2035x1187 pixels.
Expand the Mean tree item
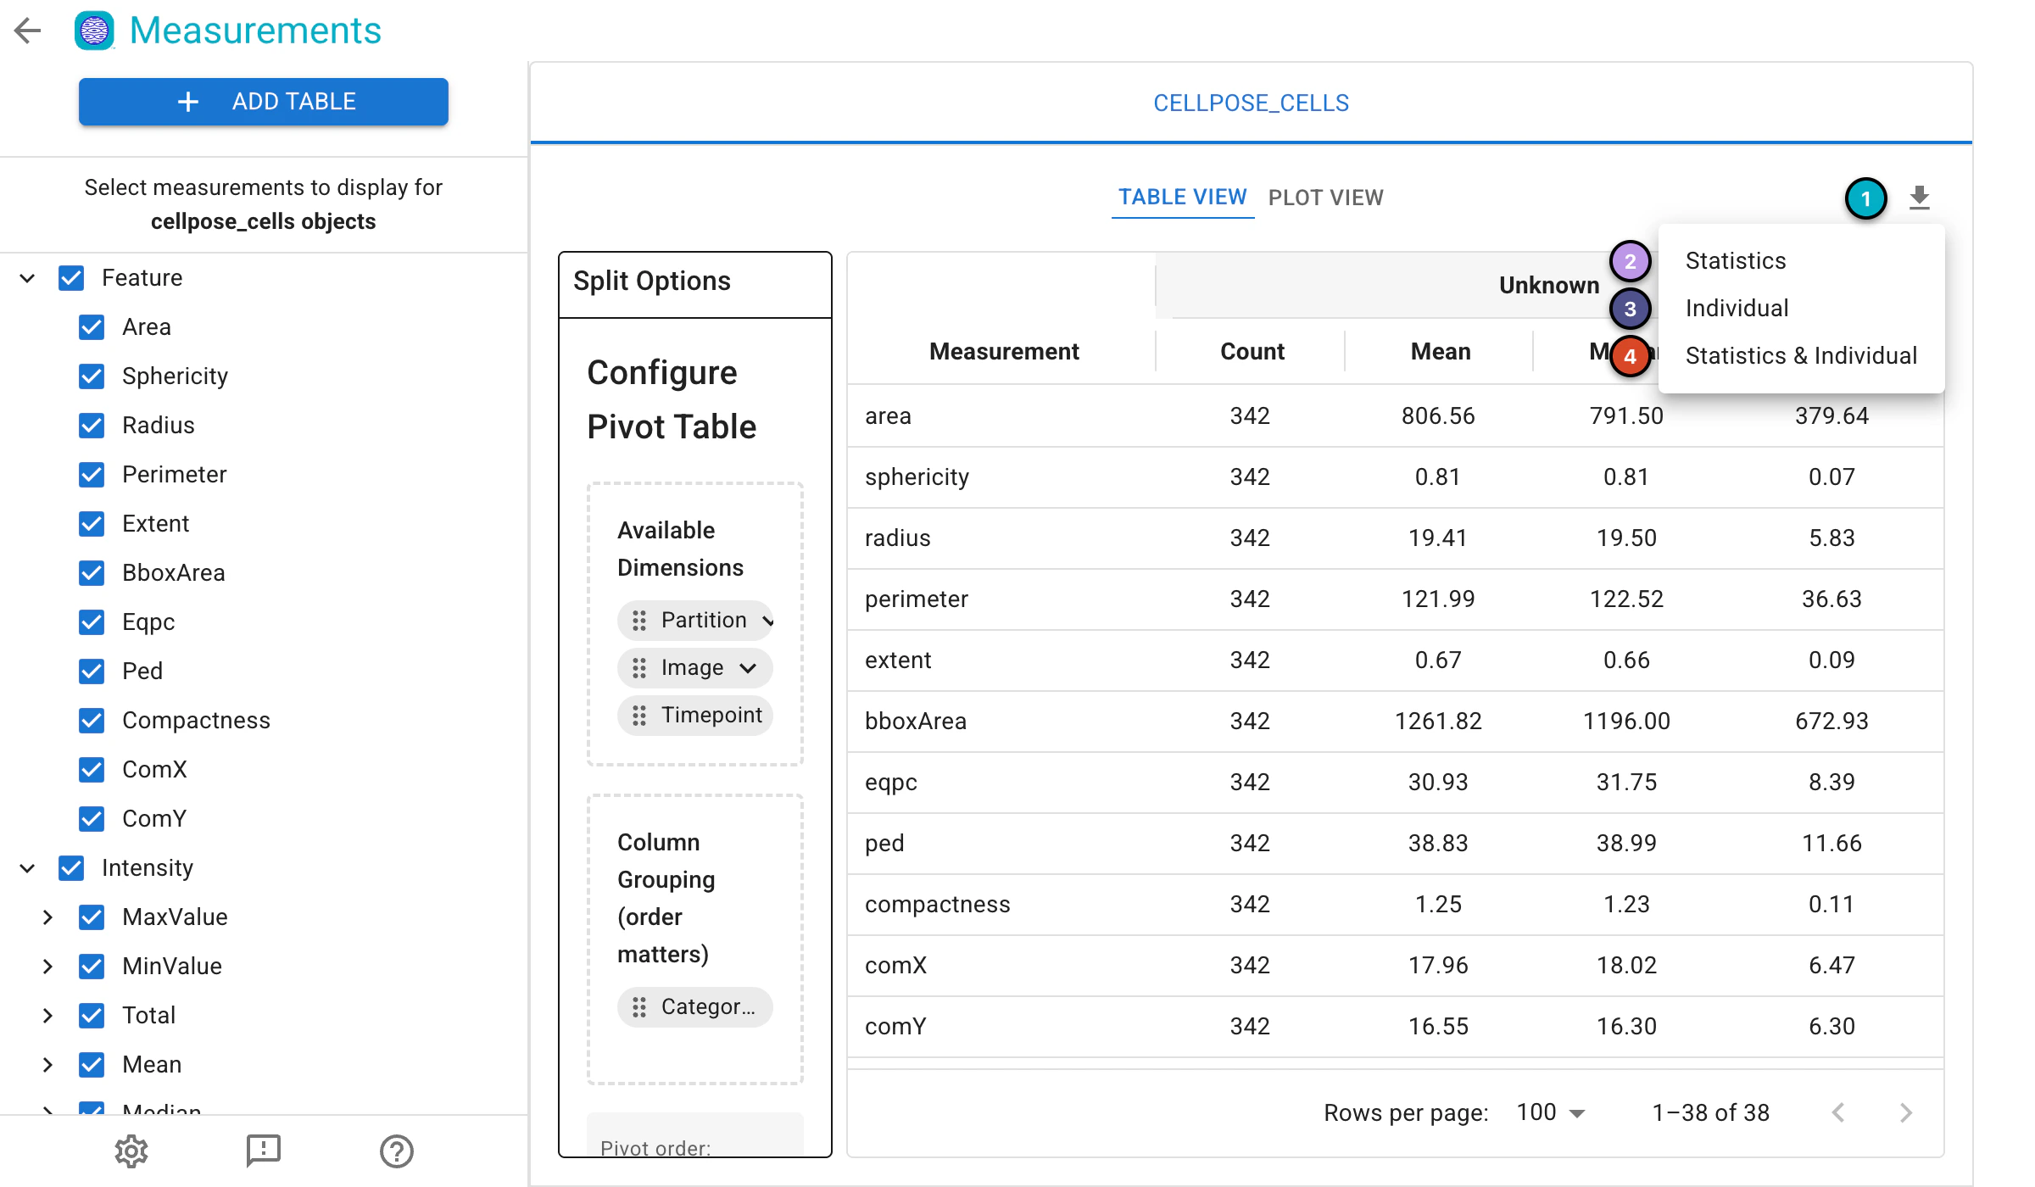47,1065
